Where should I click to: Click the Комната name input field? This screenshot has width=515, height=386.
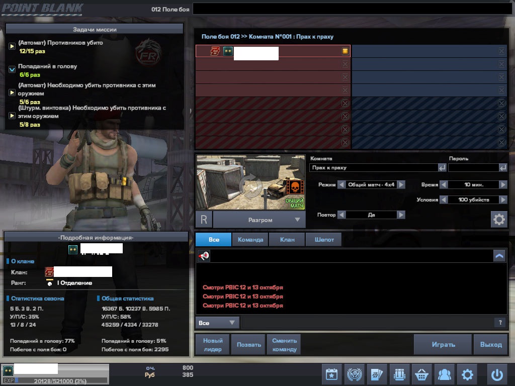(374, 168)
